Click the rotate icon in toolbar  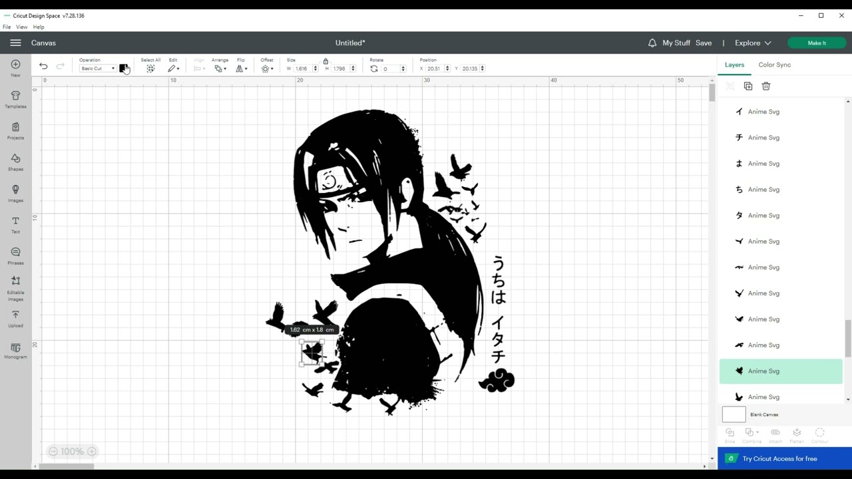coord(374,69)
